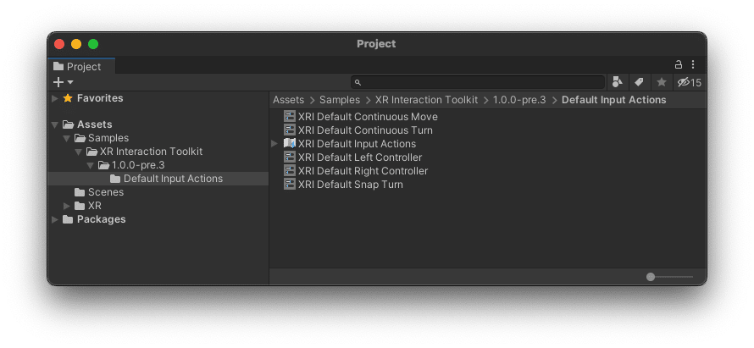This screenshot has height=348, width=754.
Task: Expand the XRI Default Input Actions asset
Action: (274, 144)
